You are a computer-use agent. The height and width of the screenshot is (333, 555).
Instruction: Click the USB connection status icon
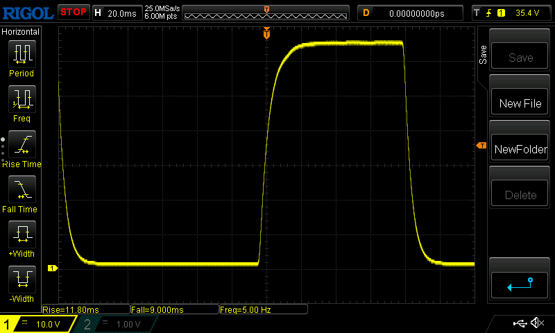tap(520, 323)
